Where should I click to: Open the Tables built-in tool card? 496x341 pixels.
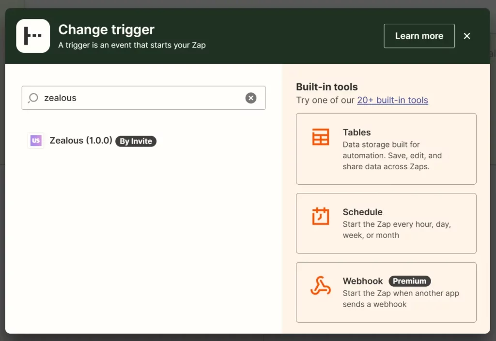(x=386, y=149)
